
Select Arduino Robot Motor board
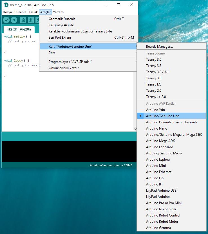point(171,222)
